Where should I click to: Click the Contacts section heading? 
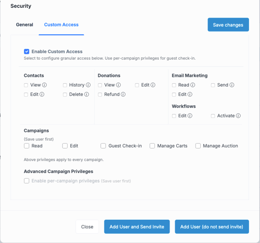pyautogui.click(x=34, y=75)
